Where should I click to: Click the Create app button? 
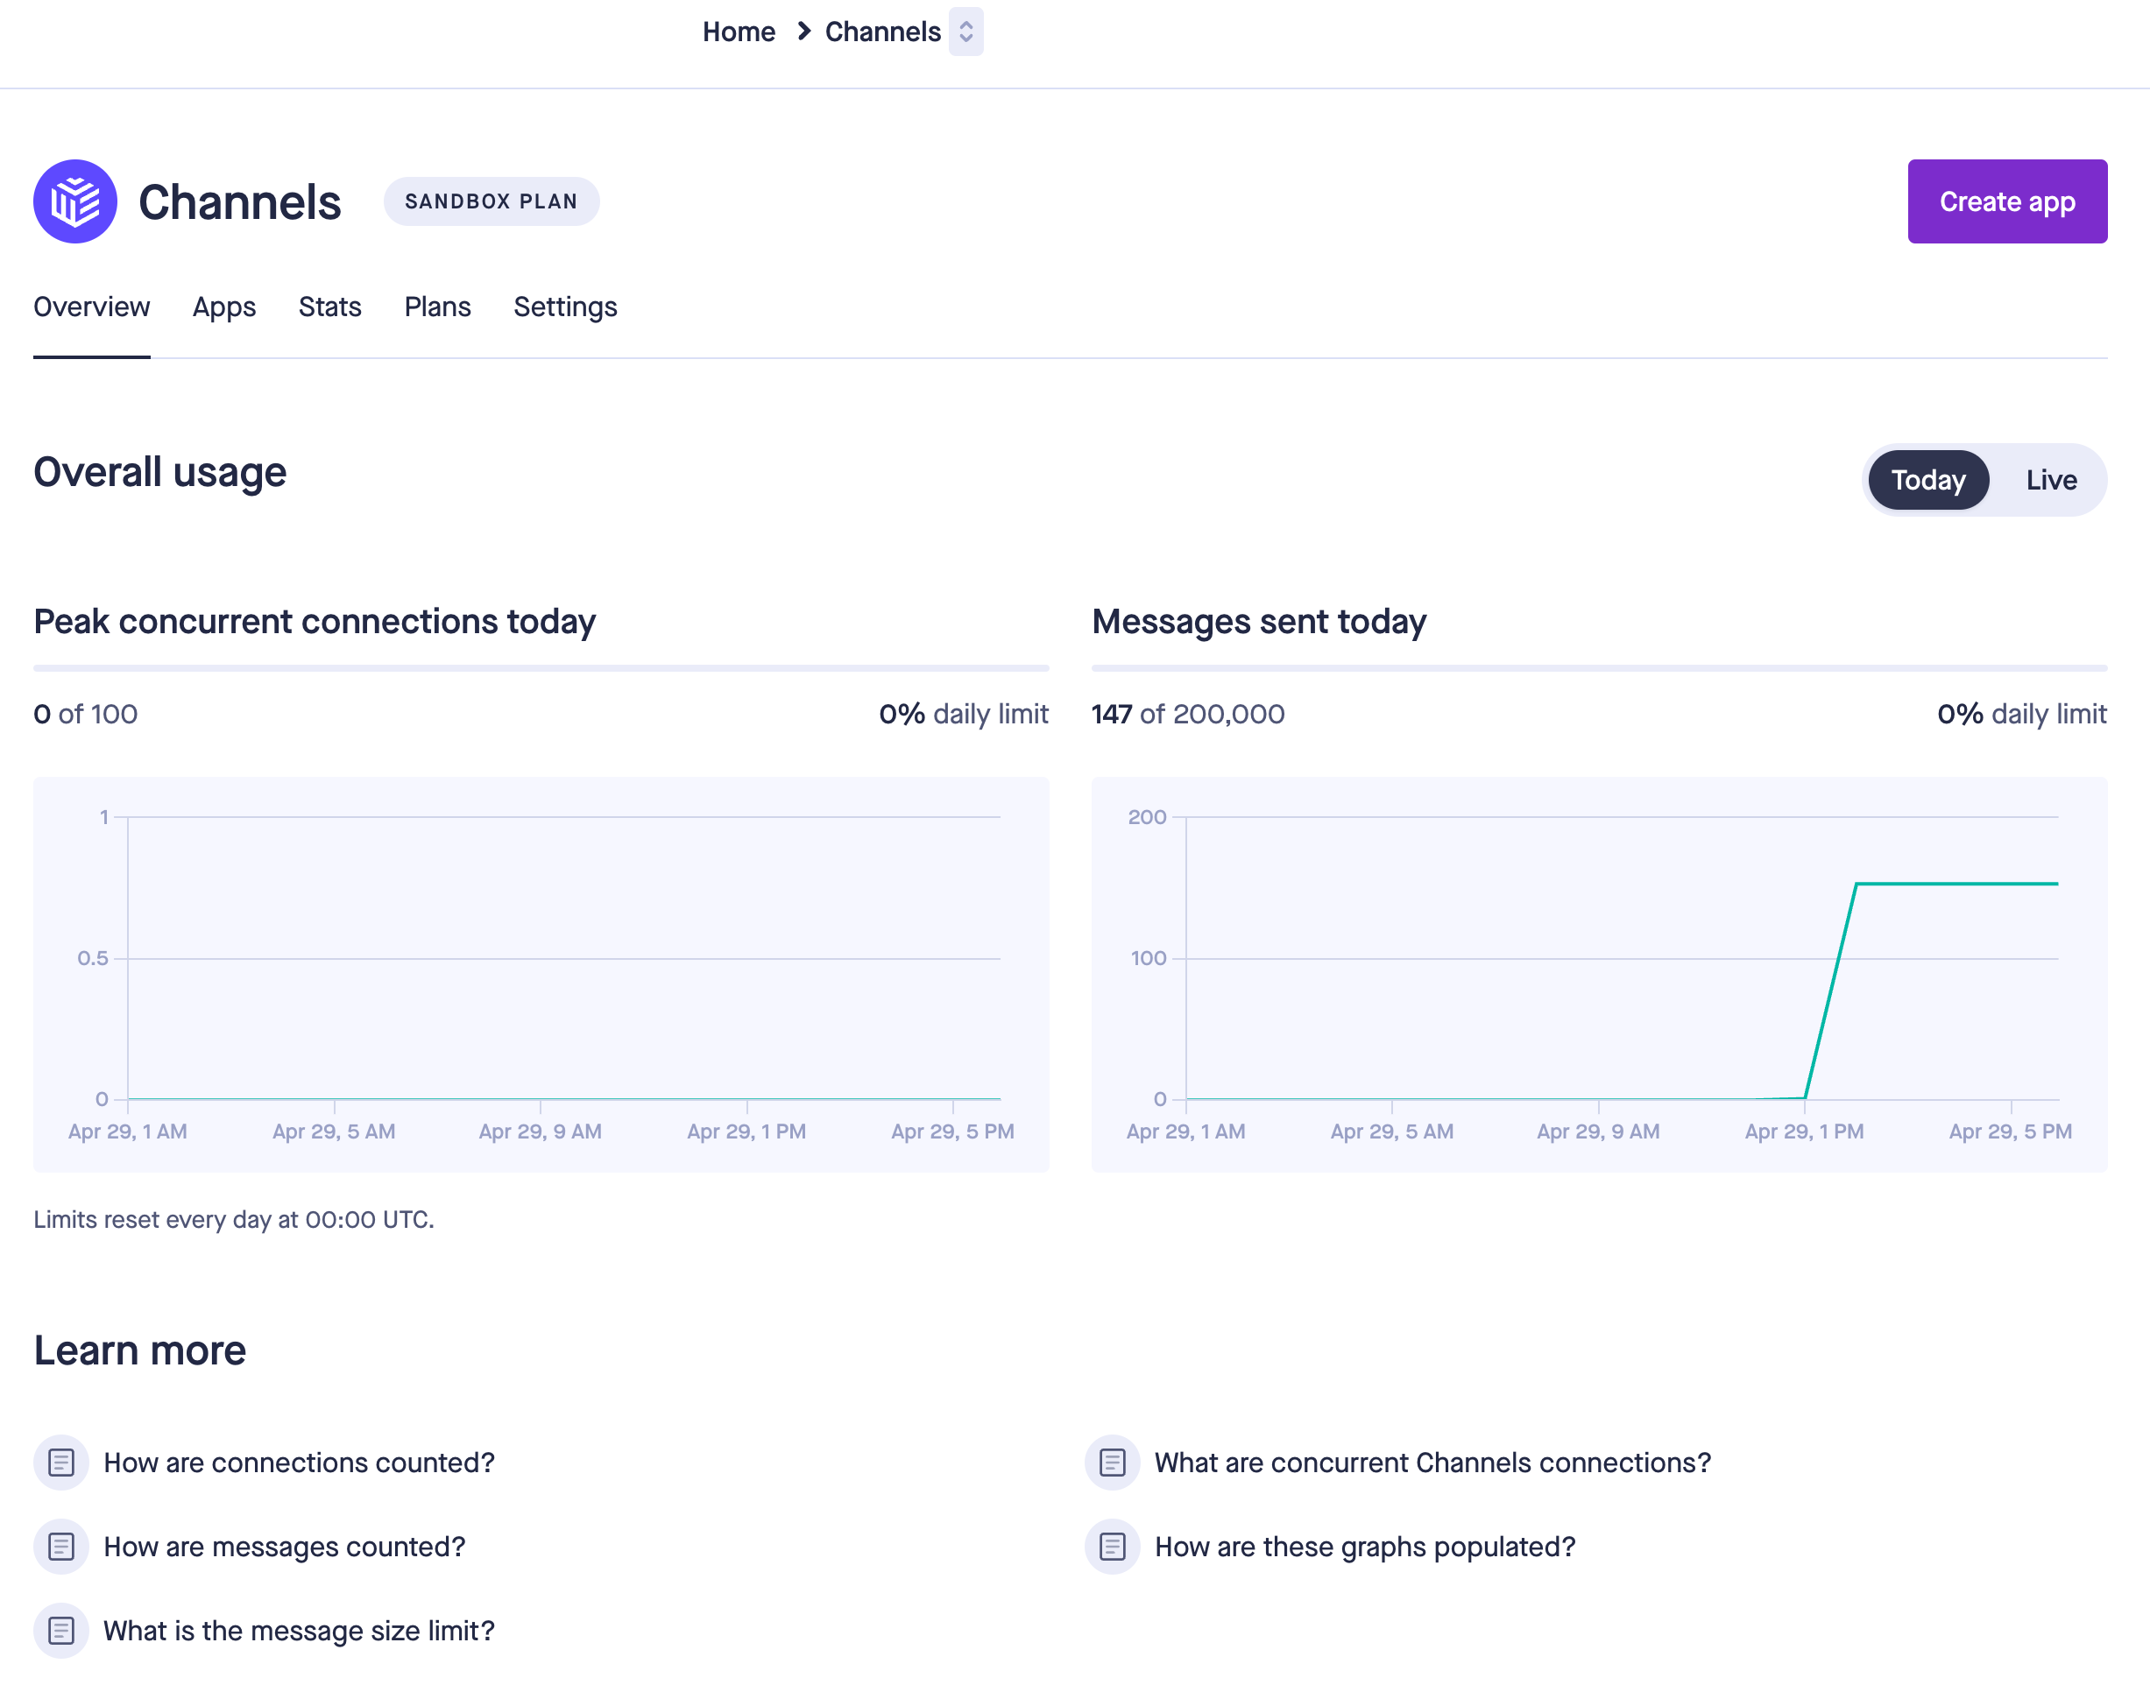(x=2009, y=201)
